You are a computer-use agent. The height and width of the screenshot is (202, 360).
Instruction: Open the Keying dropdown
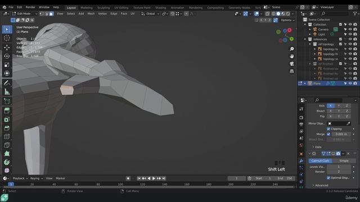tap(37, 178)
